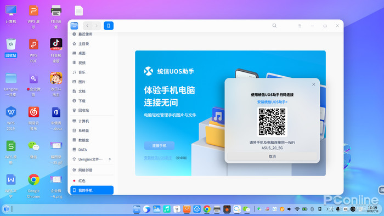384x216 pixels.
Task: Open the hamburger menu in the title bar
Action: pyautogui.click(x=300, y=26)
